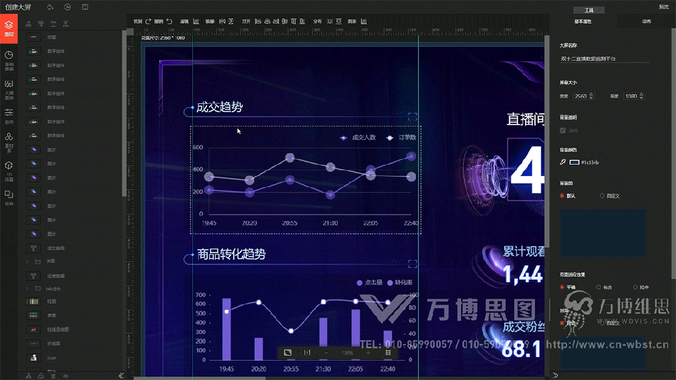Switch to the 动画 tab

[646, 21]
